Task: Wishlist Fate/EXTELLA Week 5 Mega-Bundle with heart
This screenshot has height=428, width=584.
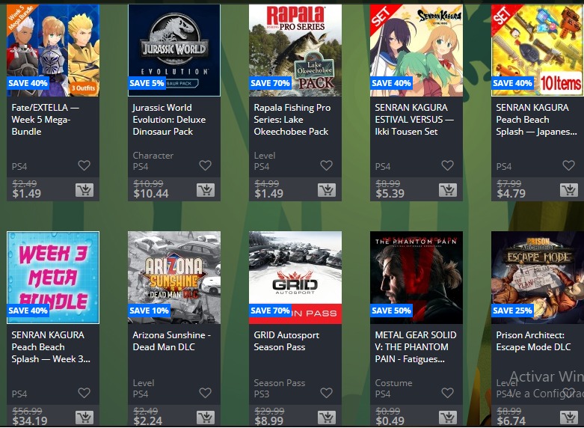Action: (84, 165)
